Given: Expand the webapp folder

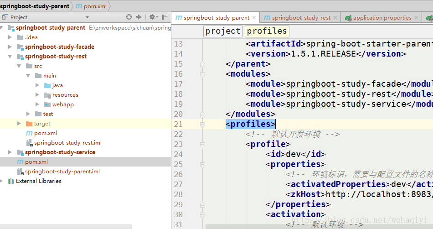Looking at the screenshot, I should pyautogui.click(x=37, y=104).
